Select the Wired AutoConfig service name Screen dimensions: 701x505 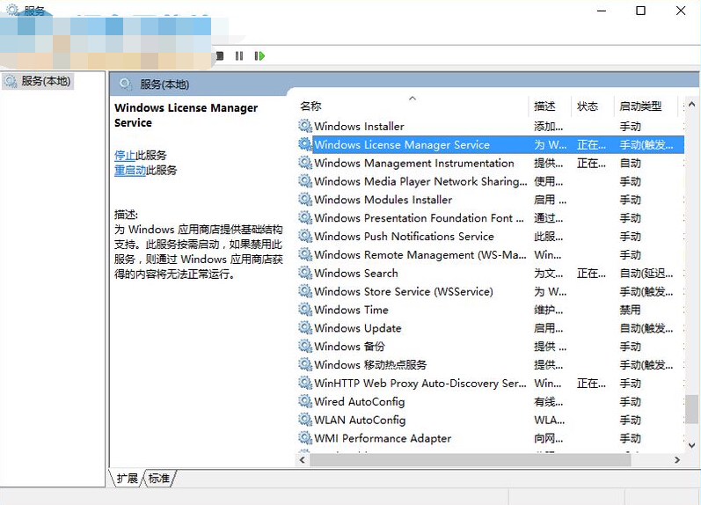click(360, 402)
